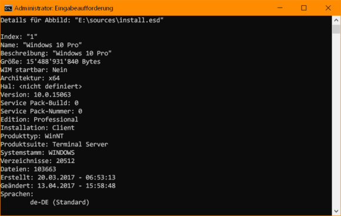This screenshot has width=341, height=216.
Task: Click the 'Version: 10.0.15063' line
Action: (x=36, y=95)
